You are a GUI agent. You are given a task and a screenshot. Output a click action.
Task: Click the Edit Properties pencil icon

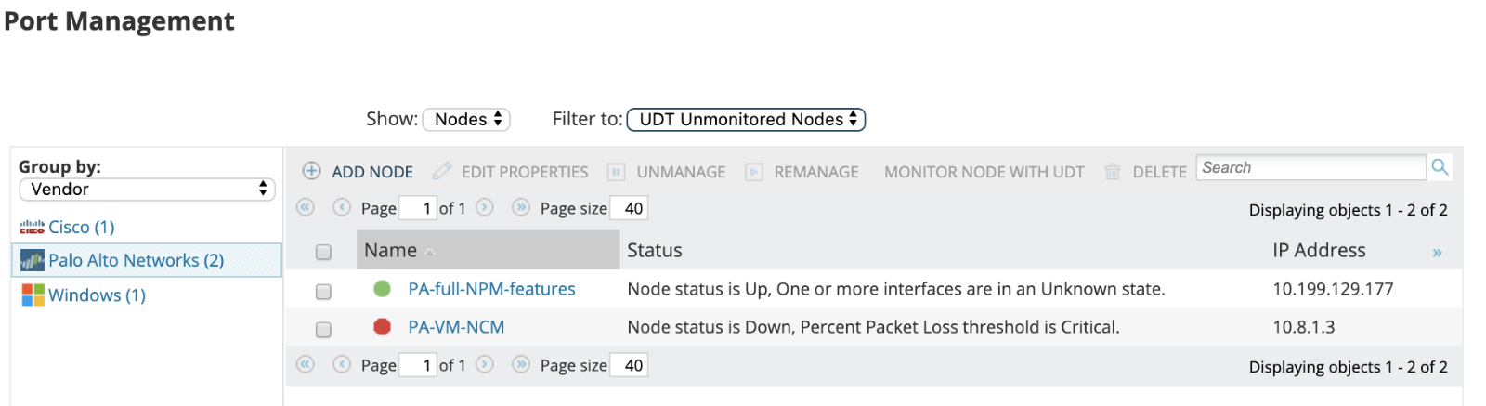(x=442, y=171)
